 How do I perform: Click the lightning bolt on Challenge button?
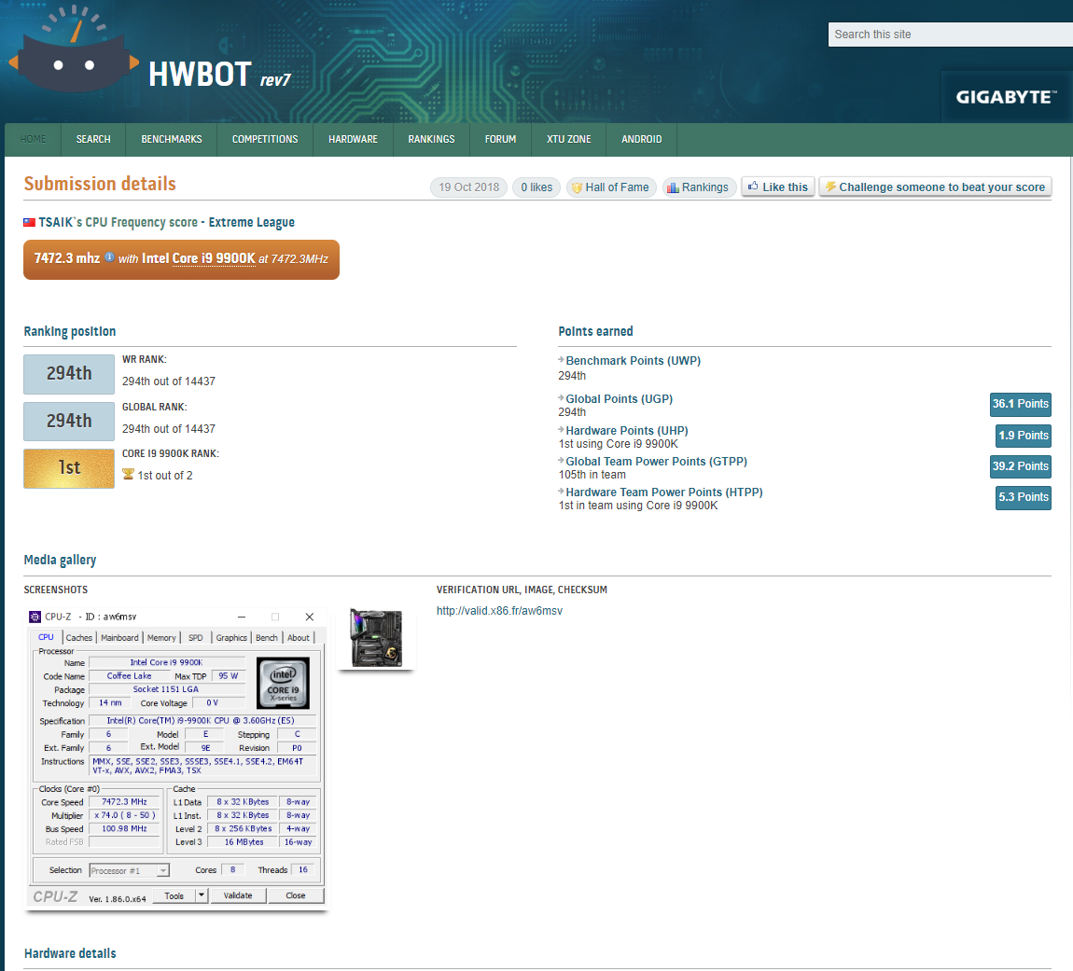[830, 187]
